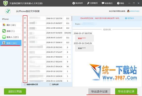The height and width of the screenshot is (96, 142).
Task: Check the row dated 2031-12-08 14:34:18
Action: click(x=25, y=28)
